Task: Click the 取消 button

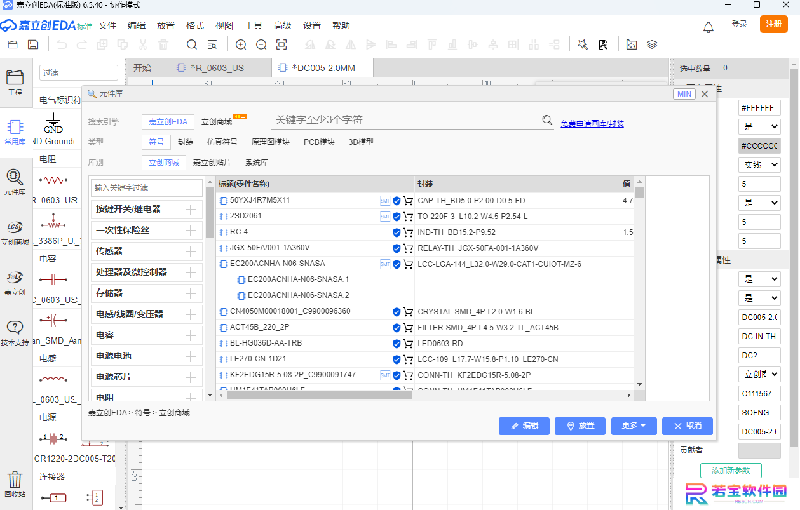Action: [x=688, y=426]
